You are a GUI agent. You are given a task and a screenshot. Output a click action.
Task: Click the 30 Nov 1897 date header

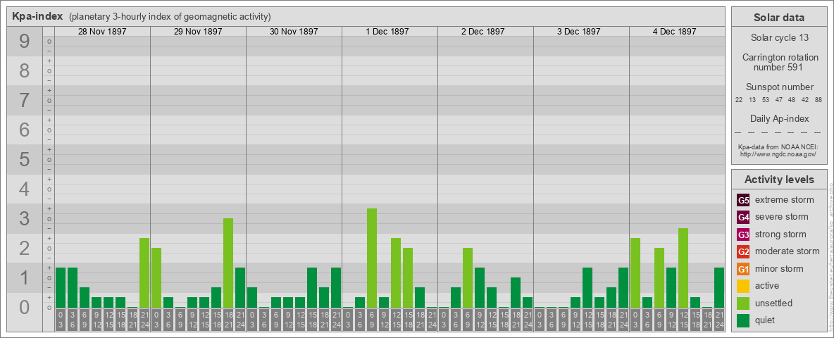click(x=294, y=32)
